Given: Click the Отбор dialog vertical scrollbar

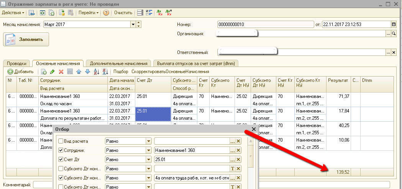Looking at the screenshot, I should (x=251, y=163).
